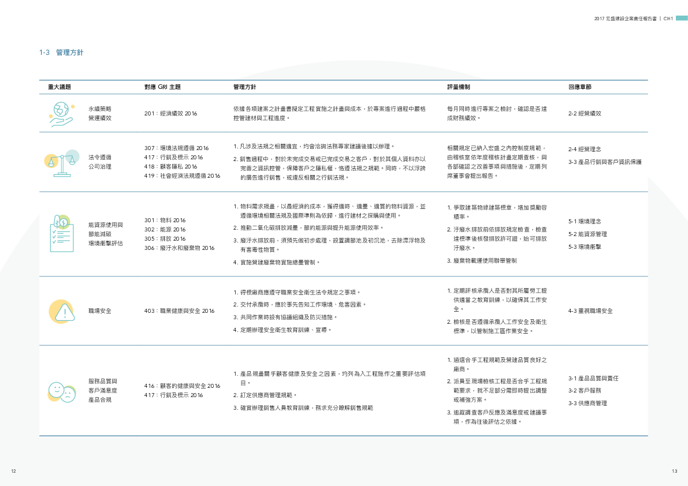Select GRI topic 403：職業健康與安全 2016
The width and height of the screenshot is (688, 486).
(179, 311)
